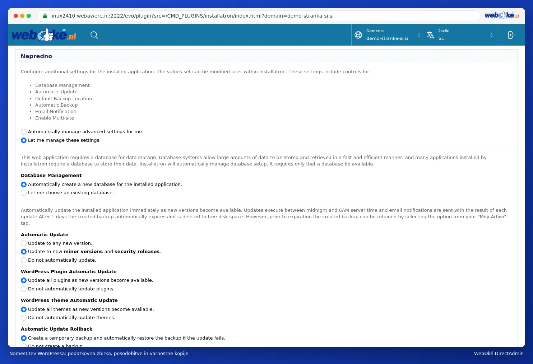Click WordPress Plugin Automatic Update heading

pyautogui.click(x=69, y=272)
